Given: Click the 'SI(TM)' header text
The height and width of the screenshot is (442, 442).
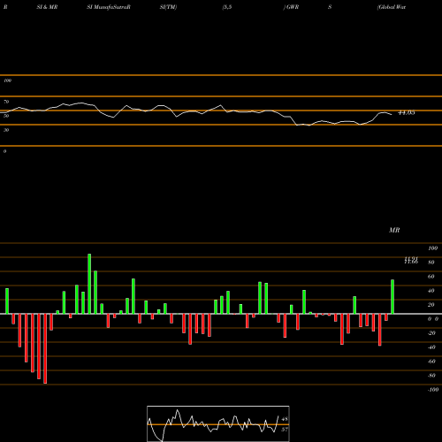Looking at the screenshot, I should (x=168, y=7).
